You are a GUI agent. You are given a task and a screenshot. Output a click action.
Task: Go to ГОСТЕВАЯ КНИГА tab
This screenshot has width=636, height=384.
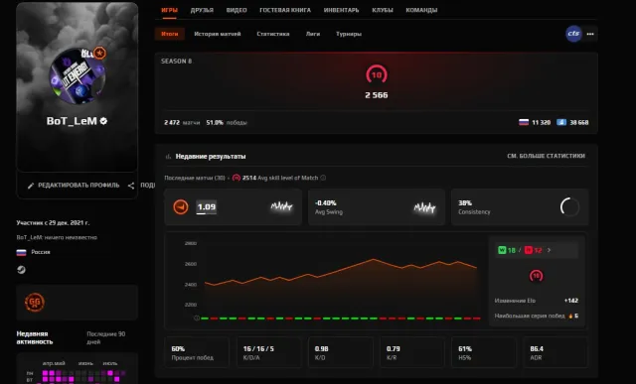pyautogui.click(x=285, y=10)
